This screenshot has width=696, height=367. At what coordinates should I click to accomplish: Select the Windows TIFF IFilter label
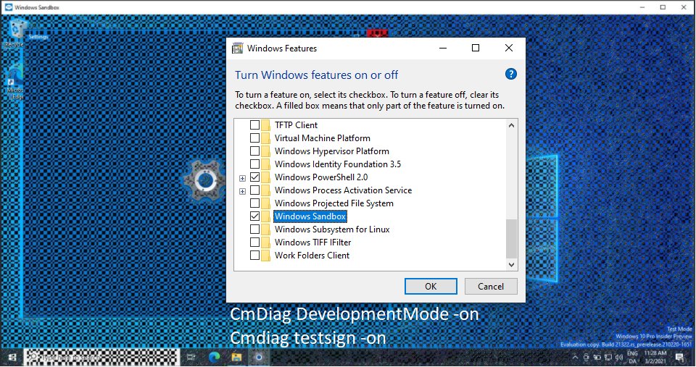tap(312, 242)
